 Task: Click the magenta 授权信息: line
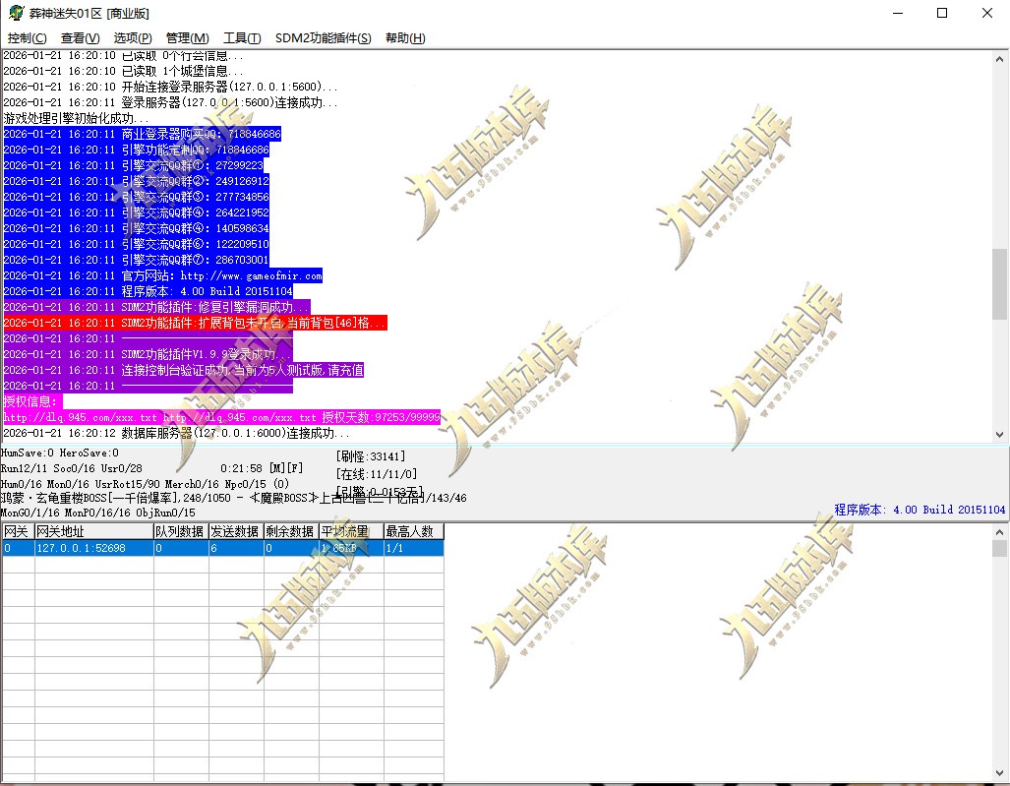tap(32, 401)
